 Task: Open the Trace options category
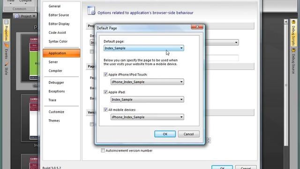tap(52, 100)
